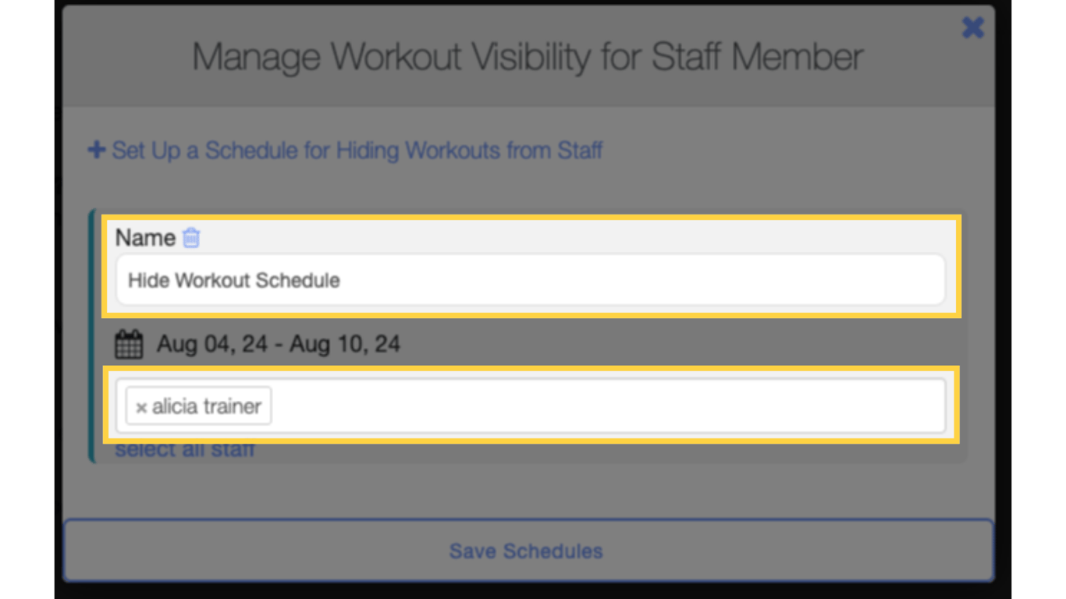Click the plus icon before the schedule link
Image resolution: width=1066 pixels, height=599 pixels.
pos(95,151)
